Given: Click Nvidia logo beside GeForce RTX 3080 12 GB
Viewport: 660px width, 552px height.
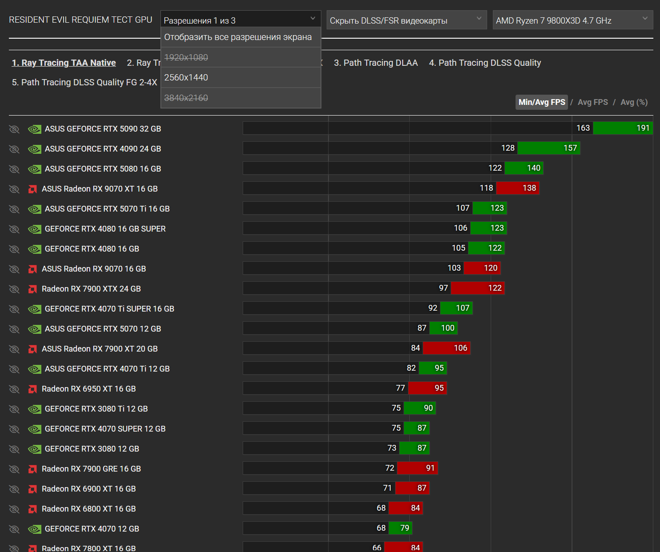Looking at the screenshot, I should 35,449.
